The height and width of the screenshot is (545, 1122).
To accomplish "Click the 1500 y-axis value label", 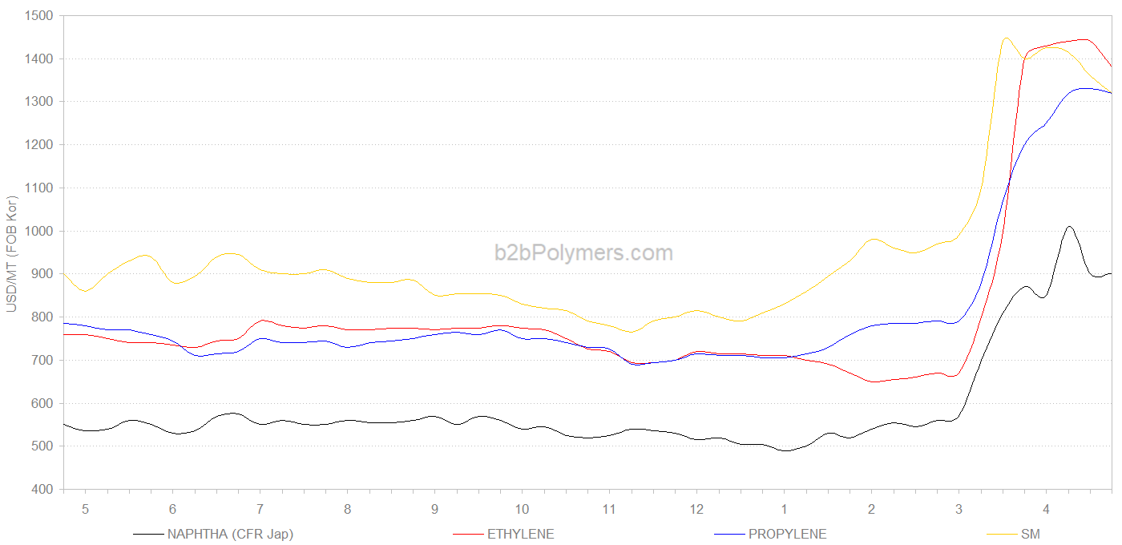I will pyautogui.click(x=39, y=16).
